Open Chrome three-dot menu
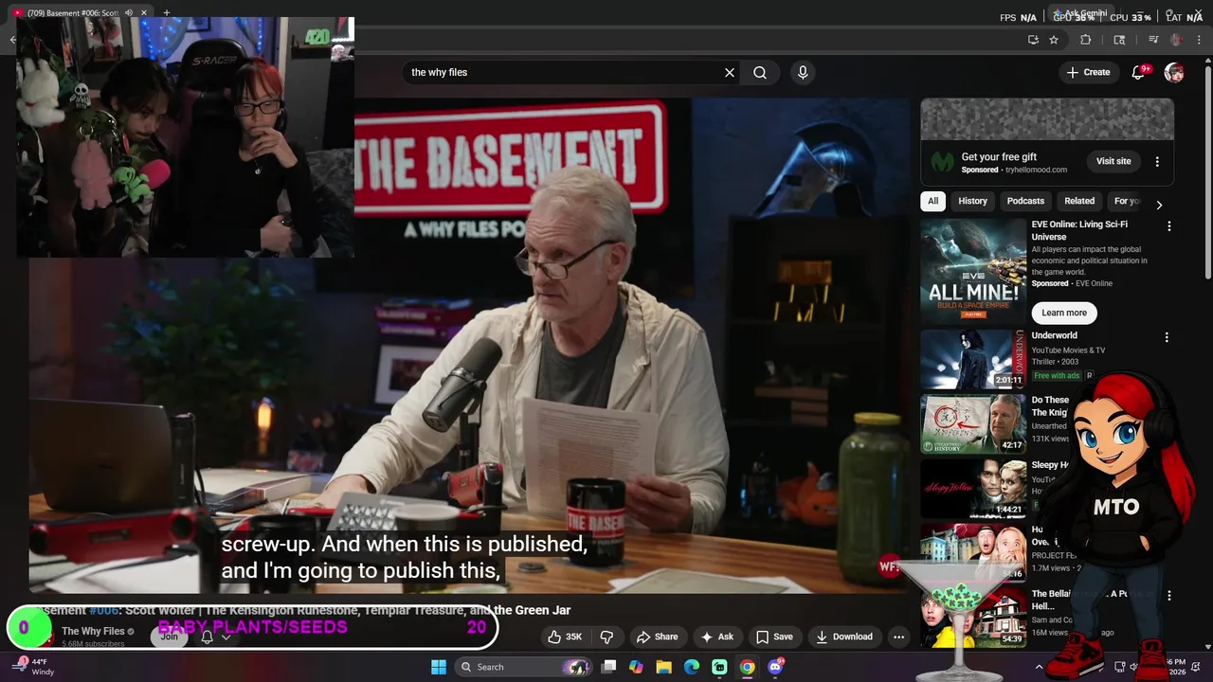1213x682 pixels. (x=1199, y=40)
